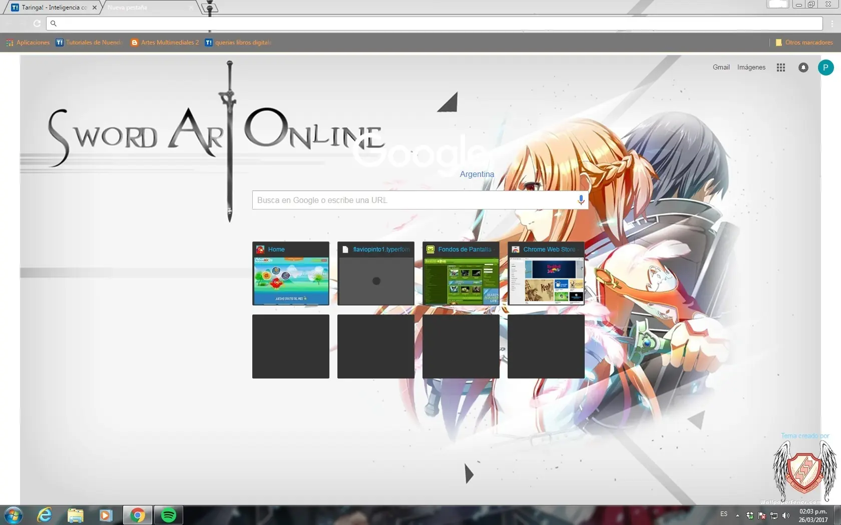This screenshot has height=525, width=841.
Task: Open the Windows Start menu
Action: tap(14, 515)
